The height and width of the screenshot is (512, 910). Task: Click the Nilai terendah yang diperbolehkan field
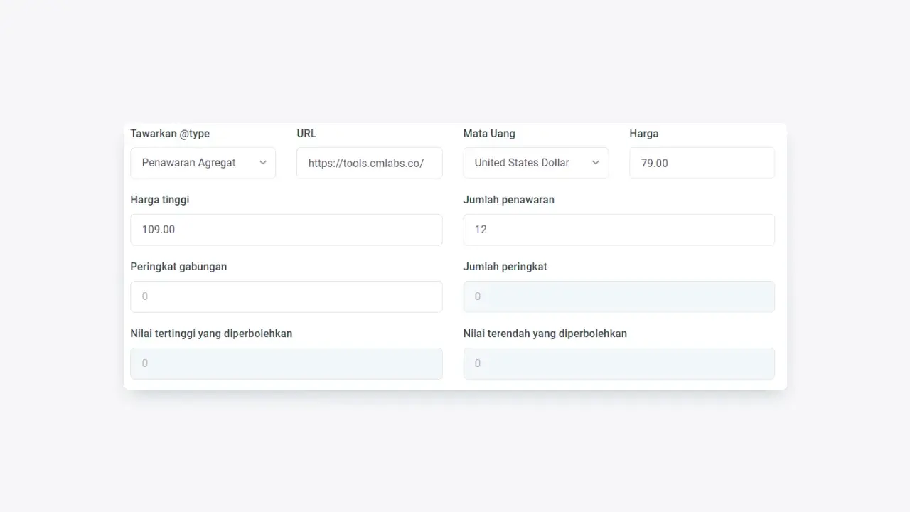(619, 363)
